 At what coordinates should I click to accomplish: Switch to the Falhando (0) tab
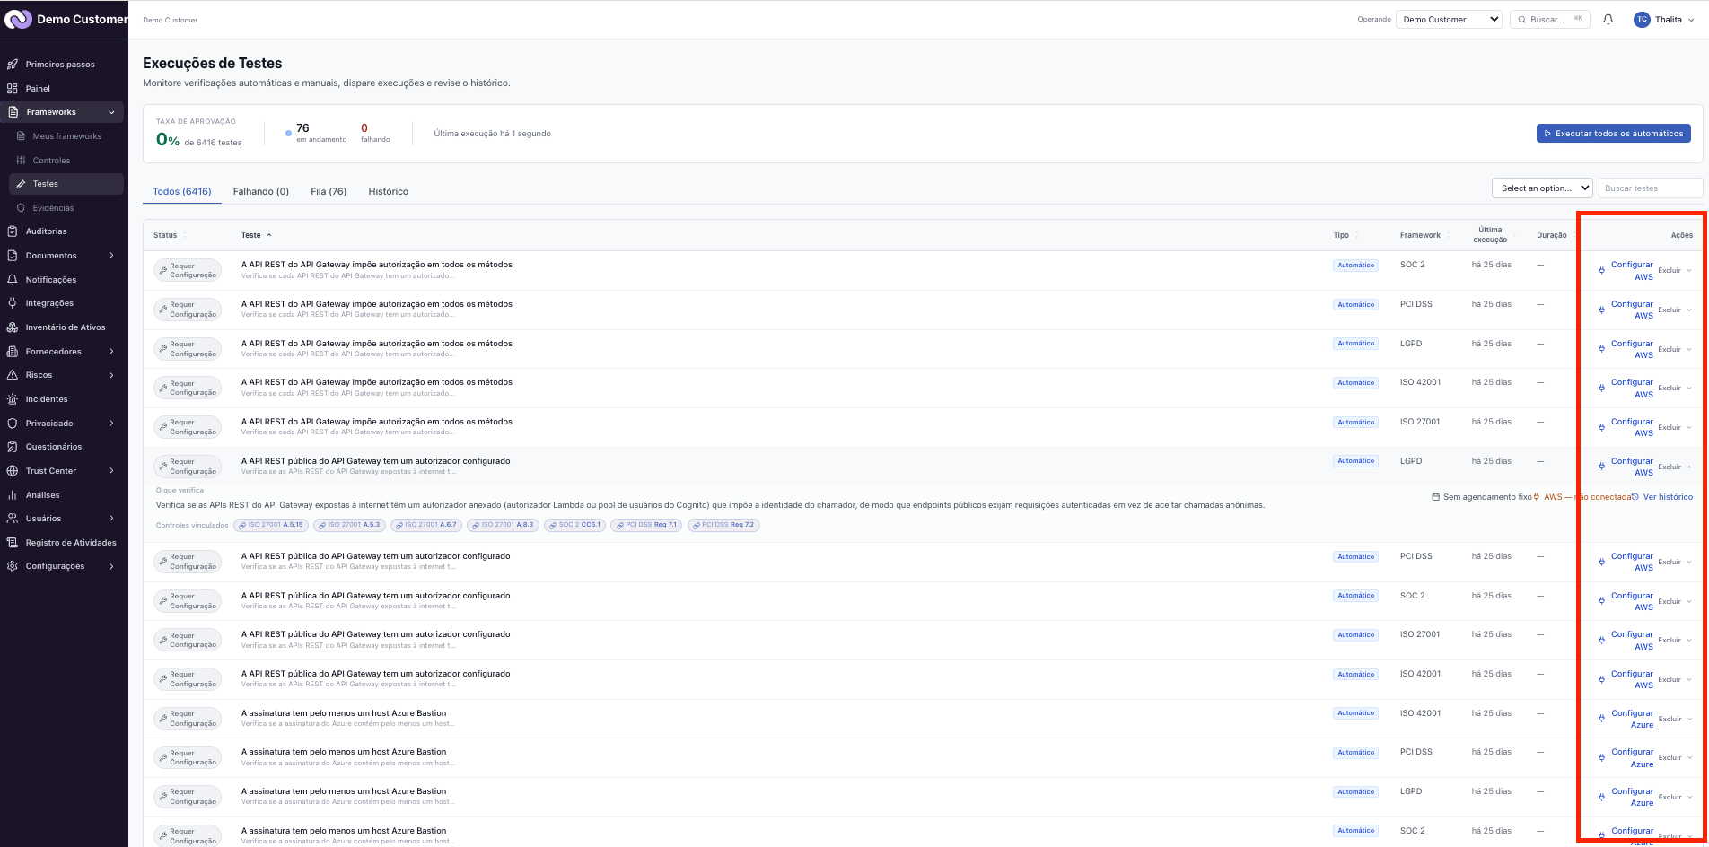261,192
